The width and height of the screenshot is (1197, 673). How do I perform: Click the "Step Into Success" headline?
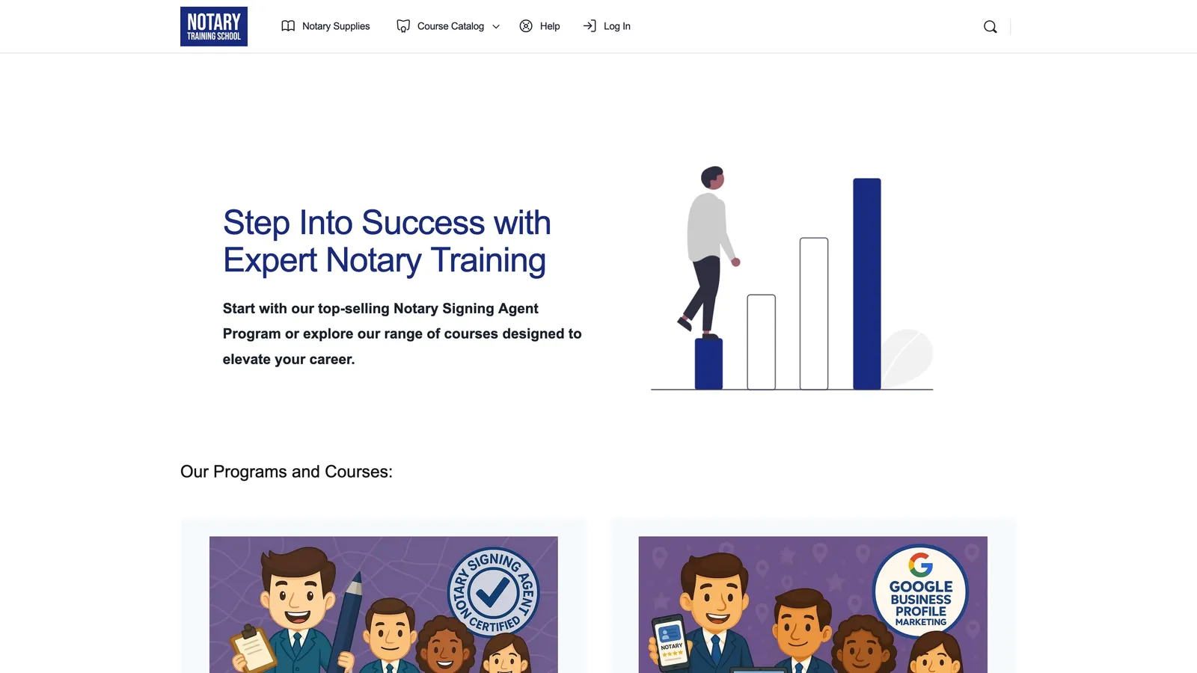click(387, 242)
